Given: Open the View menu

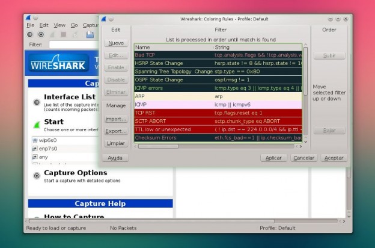Looking at the screenshot, I should 59,25.
